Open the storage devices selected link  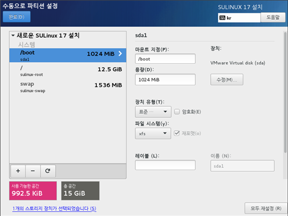[x=54, y=208]
